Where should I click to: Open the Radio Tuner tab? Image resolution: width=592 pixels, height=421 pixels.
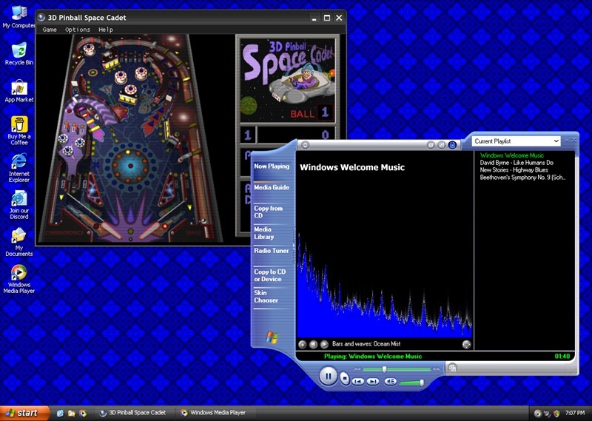[x=271, y=250]
